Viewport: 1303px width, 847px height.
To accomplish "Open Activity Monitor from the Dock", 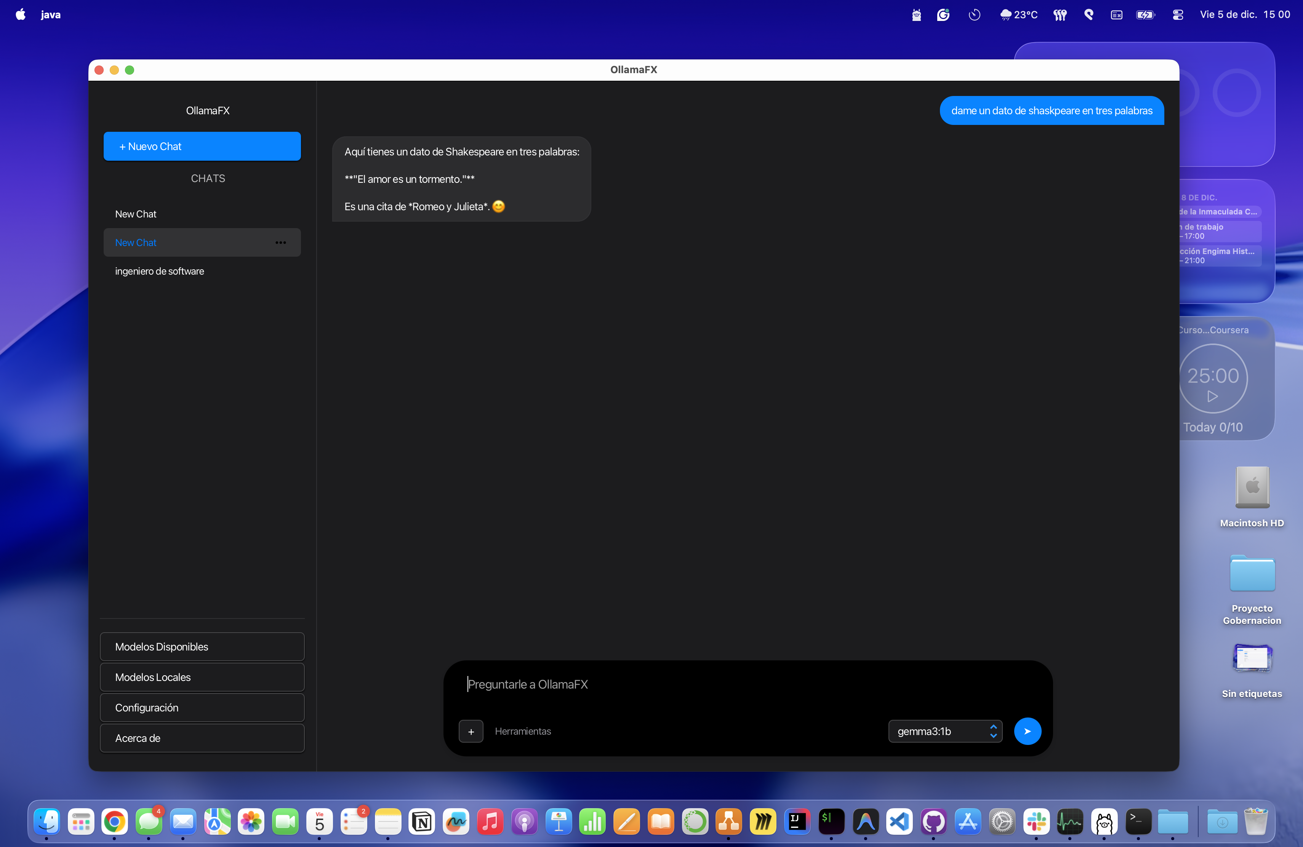I will point(1070,822).
